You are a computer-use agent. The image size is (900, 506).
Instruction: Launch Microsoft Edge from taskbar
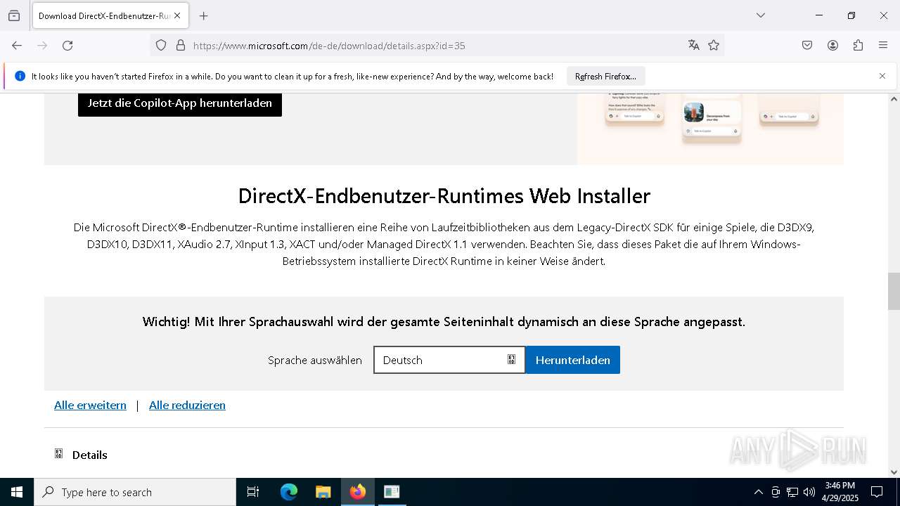(x=289, y=492)
